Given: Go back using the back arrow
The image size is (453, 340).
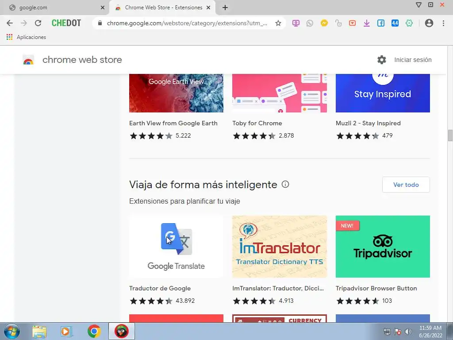Looking at the screenshot, I should [10, 23].
